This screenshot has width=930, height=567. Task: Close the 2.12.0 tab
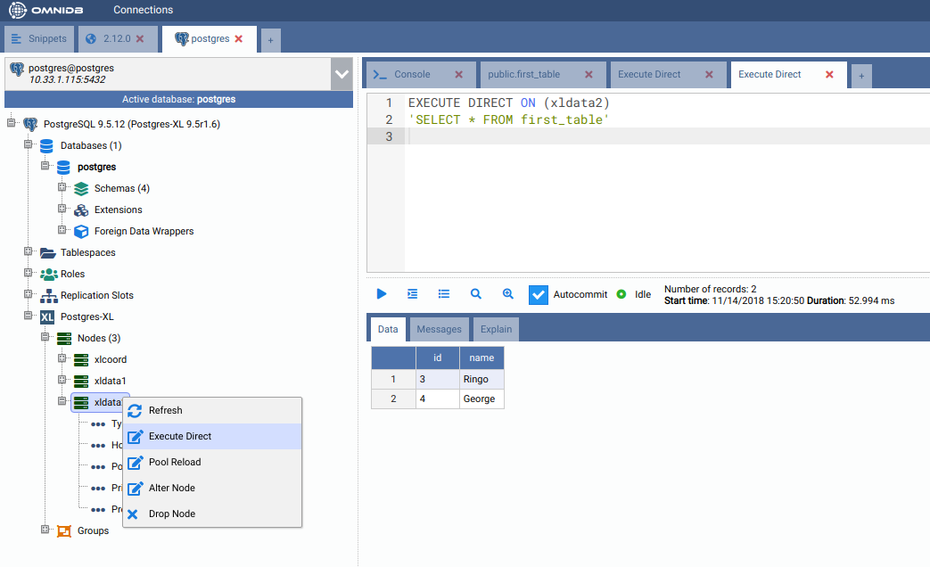140,39
